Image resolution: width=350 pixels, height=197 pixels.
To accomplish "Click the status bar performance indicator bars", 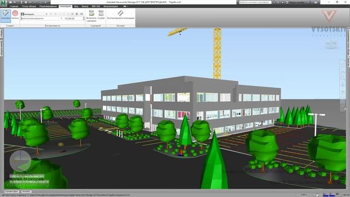I will click(x=332, y=195).
